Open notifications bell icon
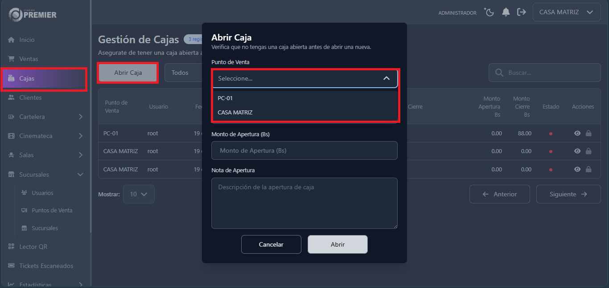The image size is (609, 288). click(506, 12)
